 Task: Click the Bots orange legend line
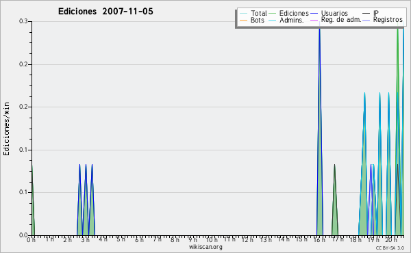tap(243, 20)
